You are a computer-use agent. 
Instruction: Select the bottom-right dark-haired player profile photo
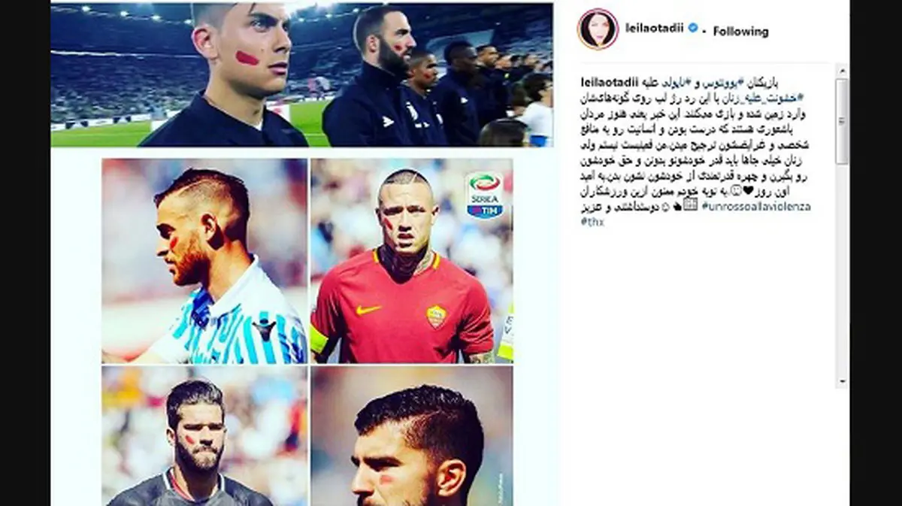[412, 436]
